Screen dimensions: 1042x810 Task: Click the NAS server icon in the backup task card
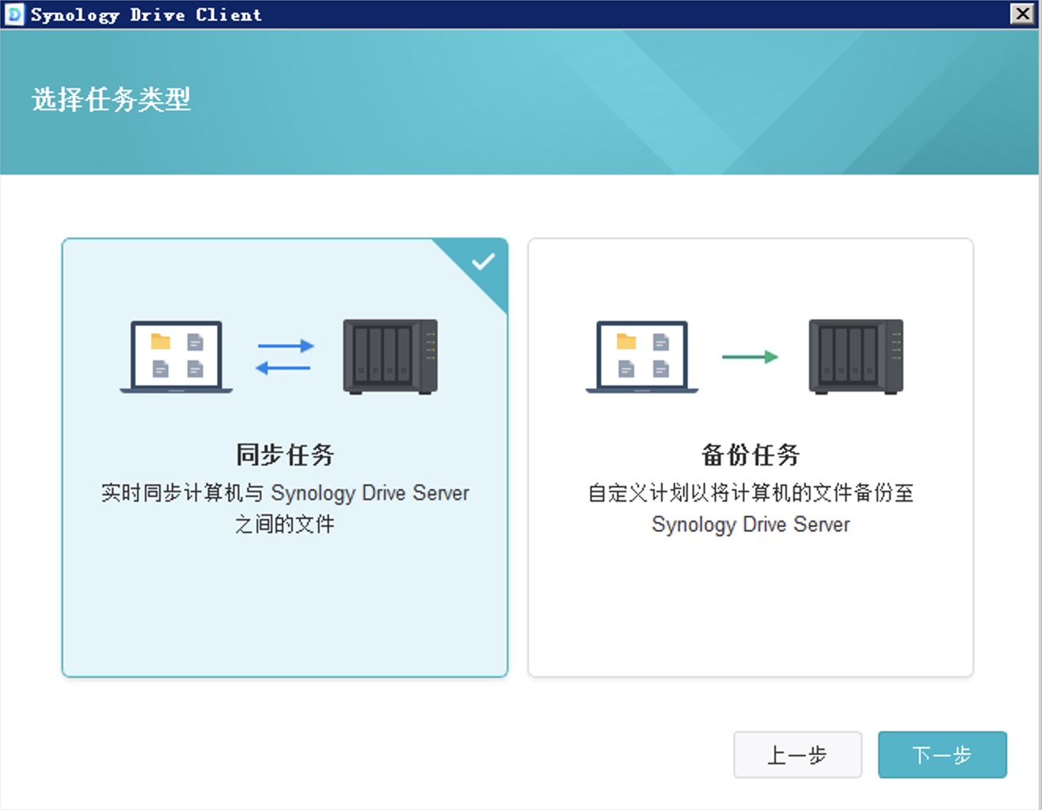point(856,356)
